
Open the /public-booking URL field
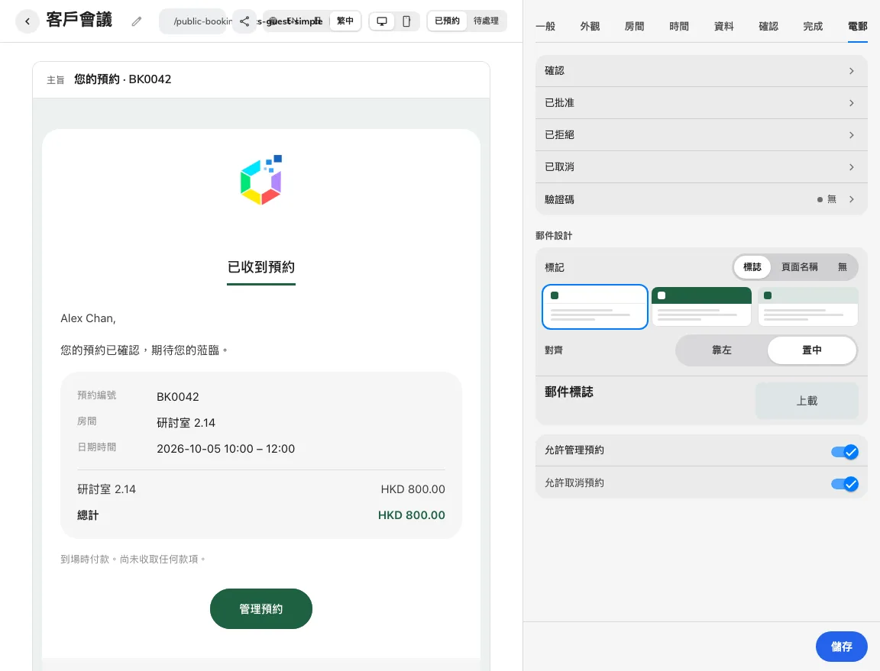click(x=192, y=21)
